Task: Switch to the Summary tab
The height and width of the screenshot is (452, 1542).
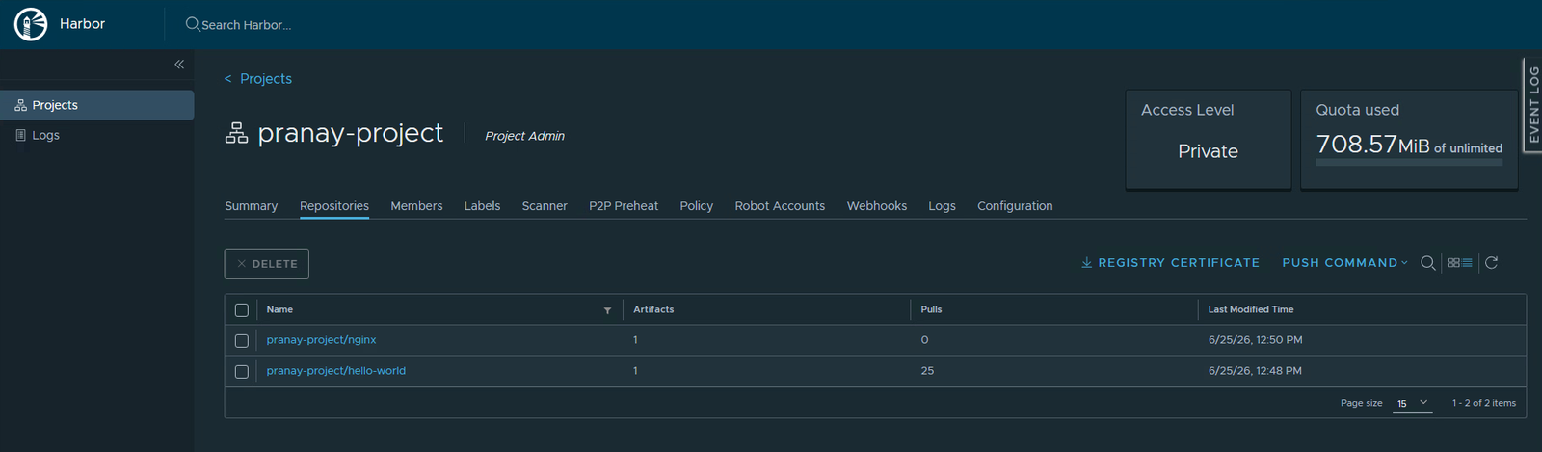Action: pos(251,206)
